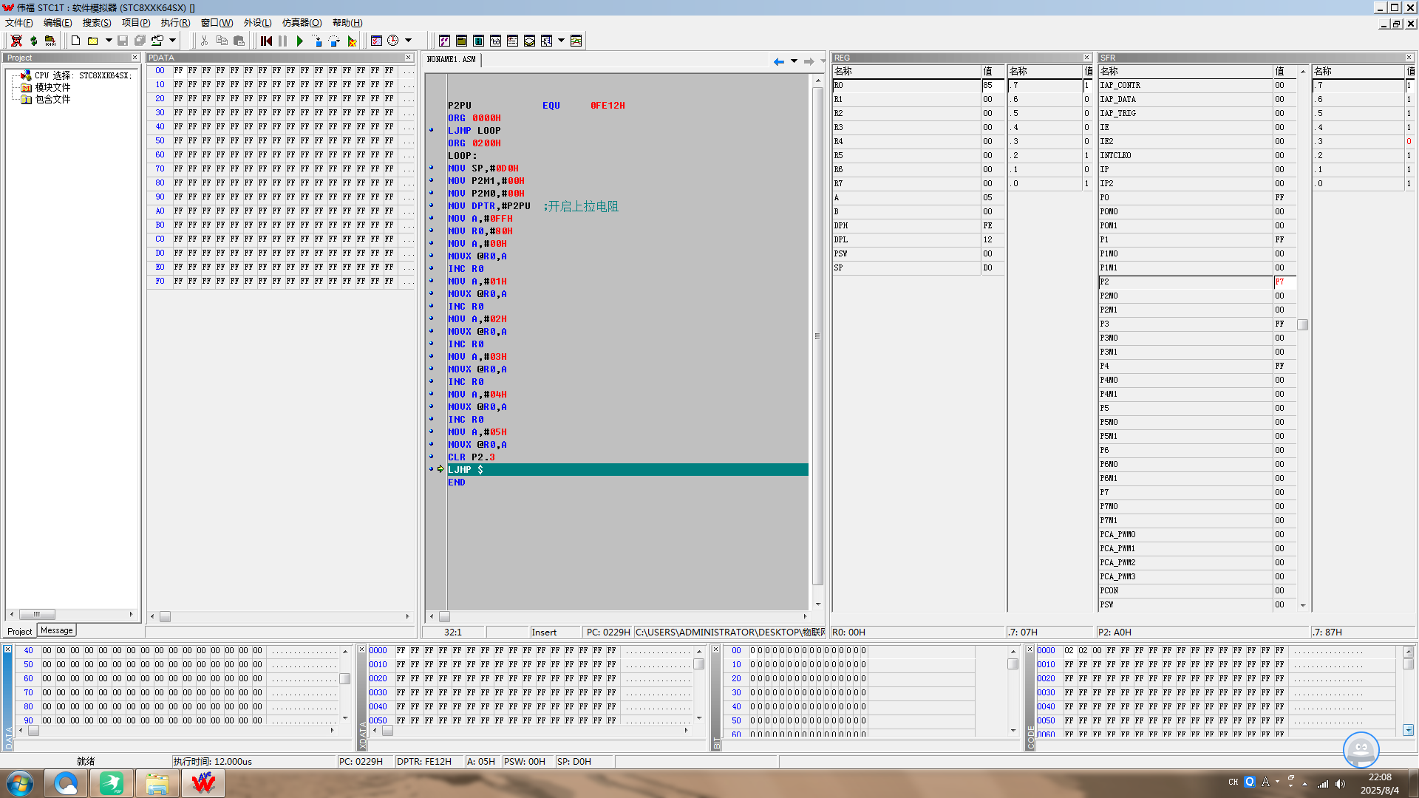Click the open folder toolbar icon

(92, 41)
